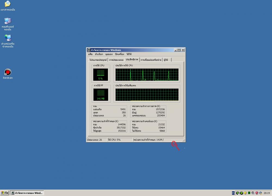Switch to the การประมวลผล tab
The width and height of the screenshot is (272, 196).
116,60
